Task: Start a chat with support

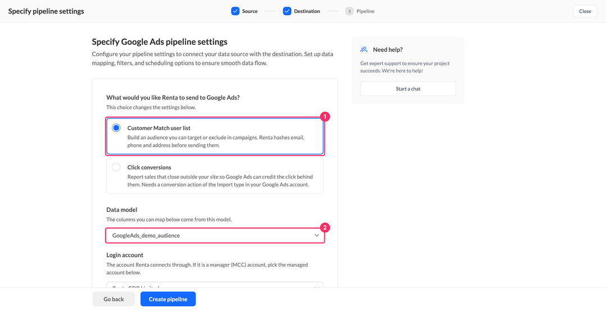Action: coord(408,89)
